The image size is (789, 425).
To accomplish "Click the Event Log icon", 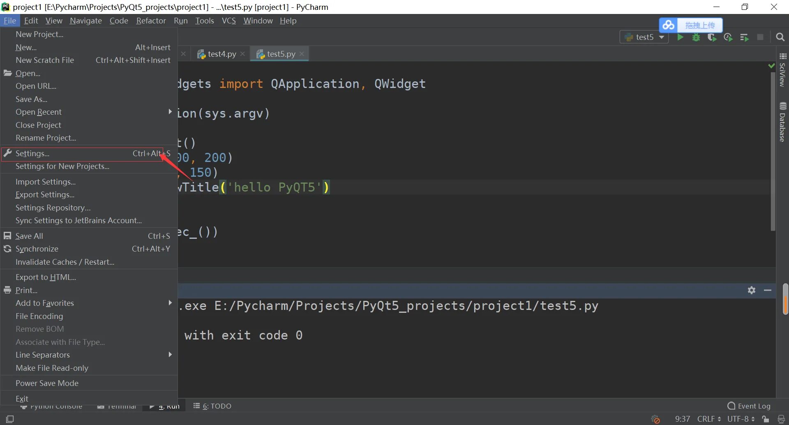I will (731, 406).
